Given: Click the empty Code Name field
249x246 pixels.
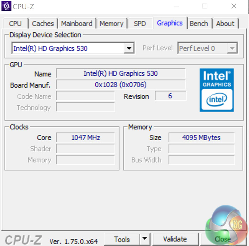Looking at the screenshot, I should pos(85,96).
